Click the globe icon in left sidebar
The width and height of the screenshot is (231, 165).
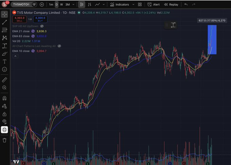coord(4,130)
